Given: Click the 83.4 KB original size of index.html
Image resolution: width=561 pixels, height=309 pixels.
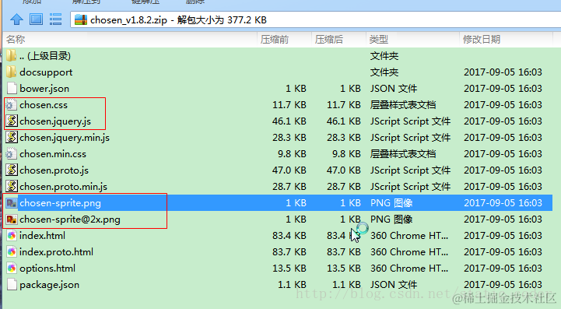Looking at the screenshot, I should pyautogui.click(x=289, y=236).
